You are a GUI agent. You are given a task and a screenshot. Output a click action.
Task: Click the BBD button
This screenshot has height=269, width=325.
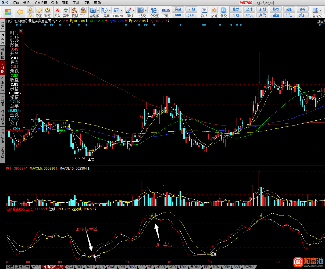(178, 15)
